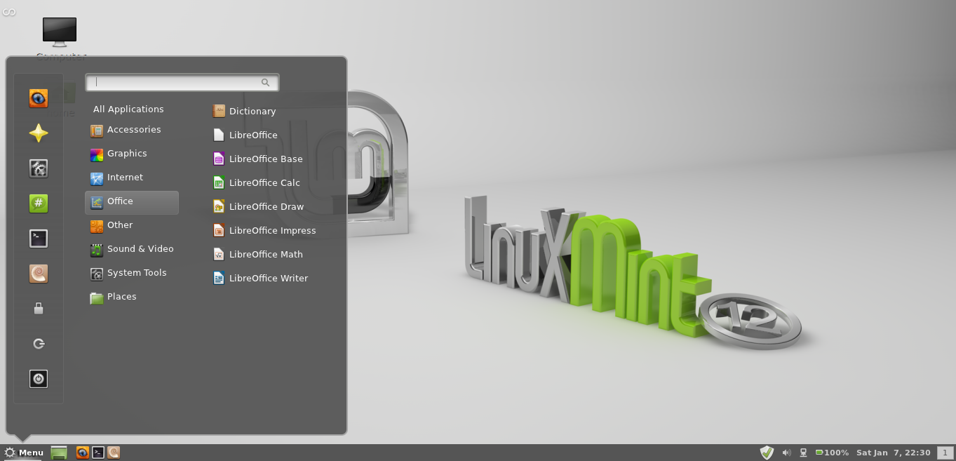
Task: Open the shell file manager favorite in sidebar
Action: point(39,274)
